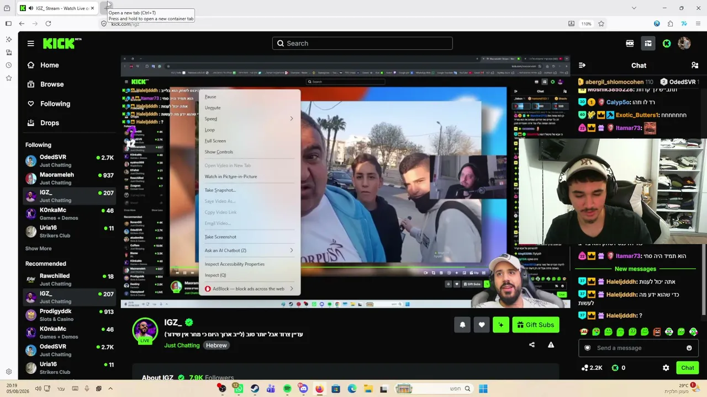The width and height of the screenshot is (707, 397).
Task: Click the Windows Start button
Action: coord(483,389)
